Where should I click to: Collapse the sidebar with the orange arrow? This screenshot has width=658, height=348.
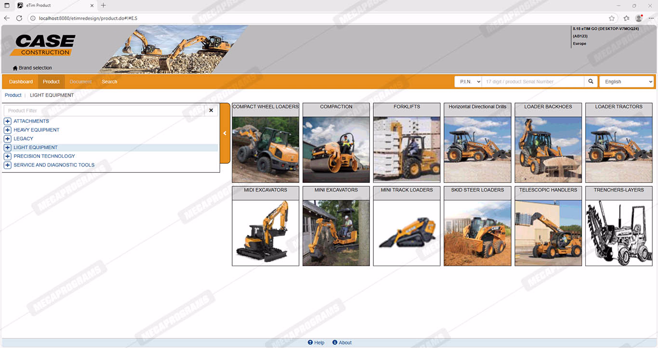(225, 133)
